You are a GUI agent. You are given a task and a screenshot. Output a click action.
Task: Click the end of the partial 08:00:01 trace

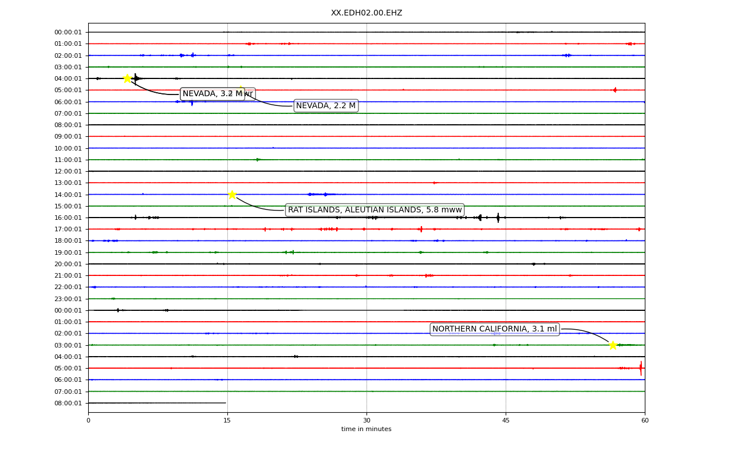pyautogui.click(x=226, y=403)
